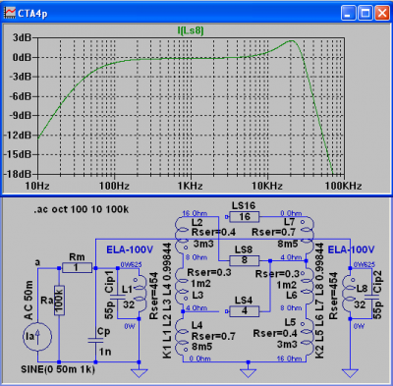Click the Rser=454 text beside L1
This screenshot has width=393, height=386.
pos(154,296)
